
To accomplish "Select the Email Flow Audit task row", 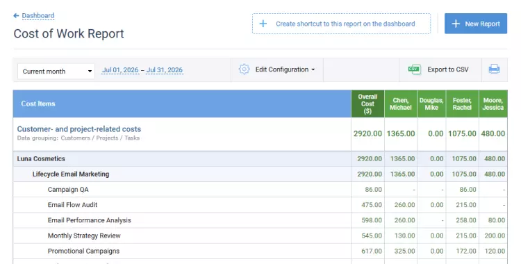I will (260, 205).
